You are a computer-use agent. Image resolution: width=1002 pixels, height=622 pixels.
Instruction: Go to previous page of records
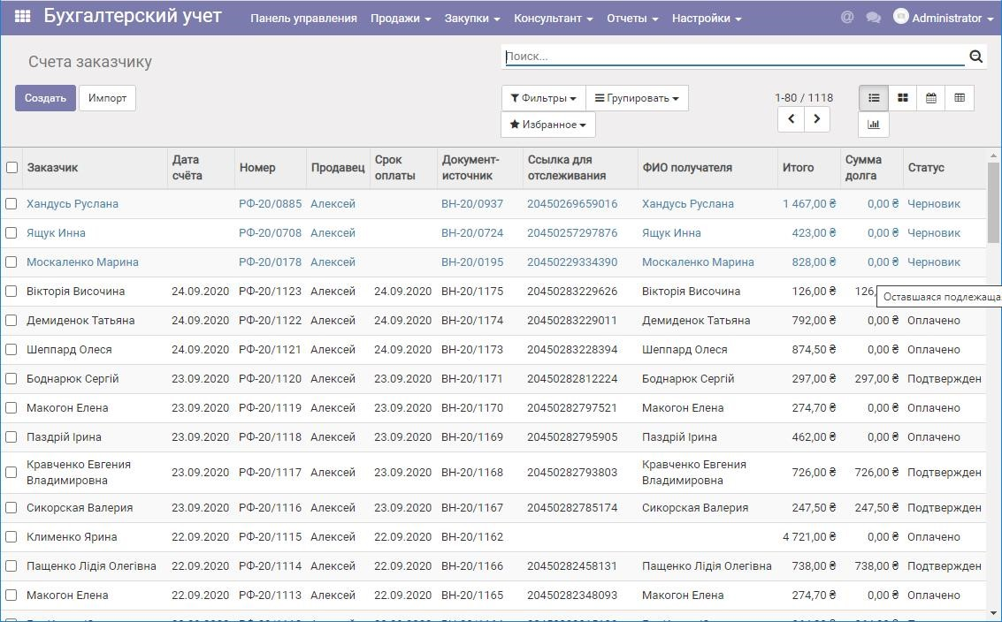click(x=792, y=118)
